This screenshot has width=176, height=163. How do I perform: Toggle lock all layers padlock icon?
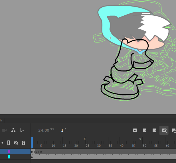(23, 143)
